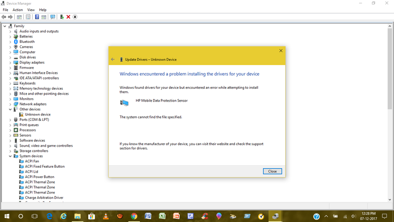Screen dimensions: 394x222
Task: Click the show/hide action pane toolbar icon
Action: click(44, 17)
